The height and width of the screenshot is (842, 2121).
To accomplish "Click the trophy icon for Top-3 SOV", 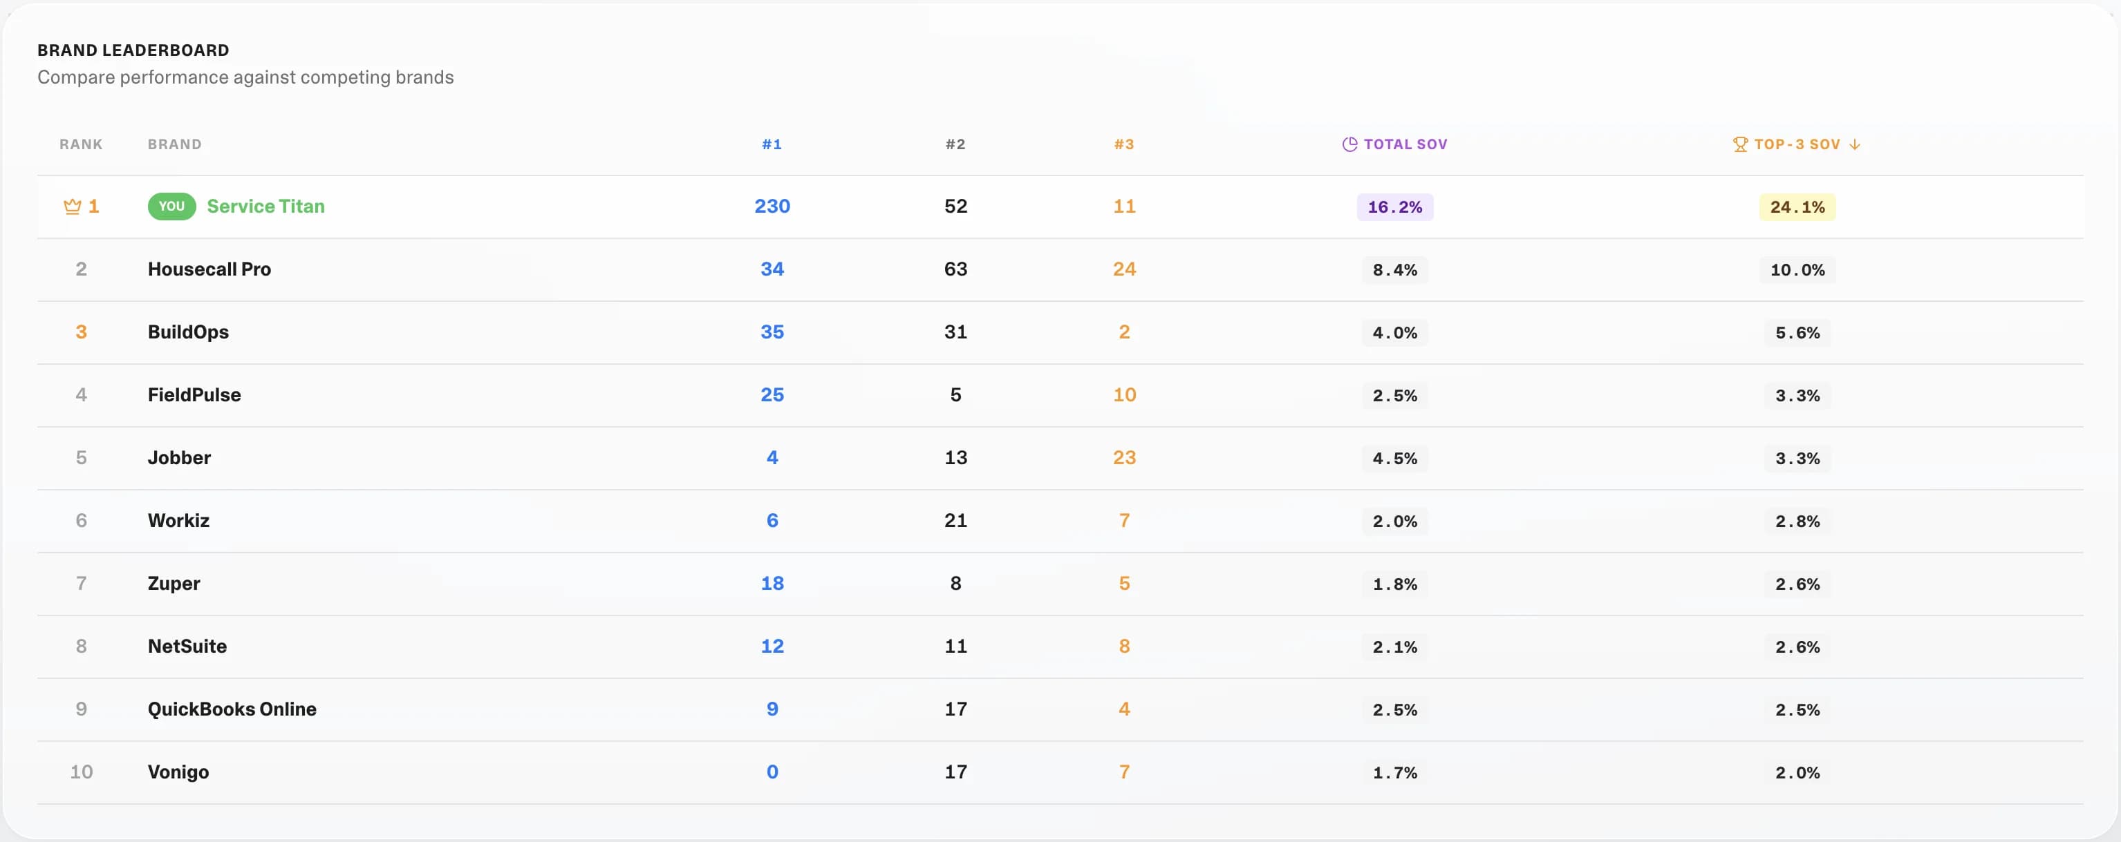I will pos(1740,144).
